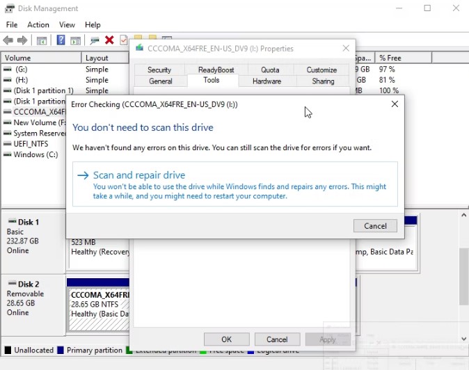Click the Back arrow toolbar icon

click(8, 40)
